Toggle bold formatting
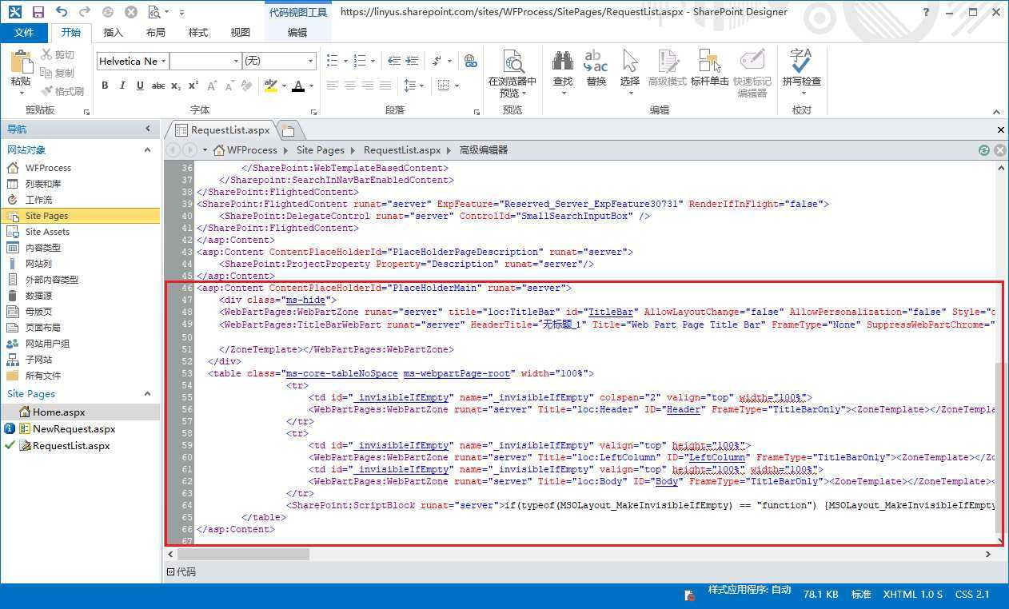The height and width of the screenshot is (609, 1009). coord(105,86)
